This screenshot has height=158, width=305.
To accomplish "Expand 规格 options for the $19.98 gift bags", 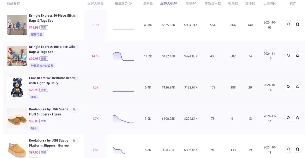I will tap(44, 27).
